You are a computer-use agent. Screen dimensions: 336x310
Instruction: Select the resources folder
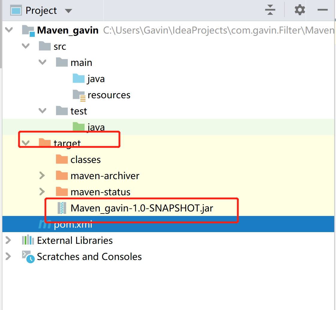pyautogui.click(x=109, y=95)
